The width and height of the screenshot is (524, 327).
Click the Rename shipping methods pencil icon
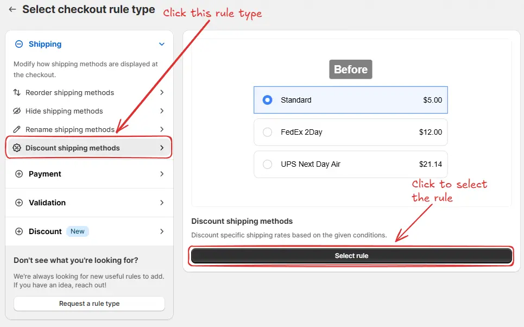(x=18, y=129)
